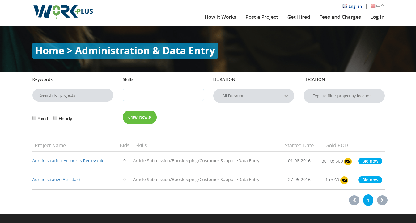Enable the Hourly checkbox

coord(55,118)
